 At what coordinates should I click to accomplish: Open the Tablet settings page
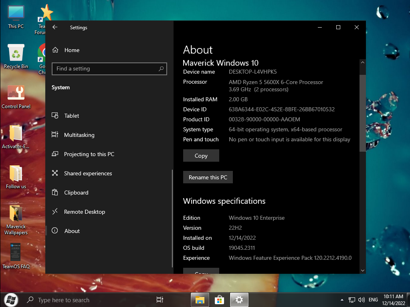(72, 116)
